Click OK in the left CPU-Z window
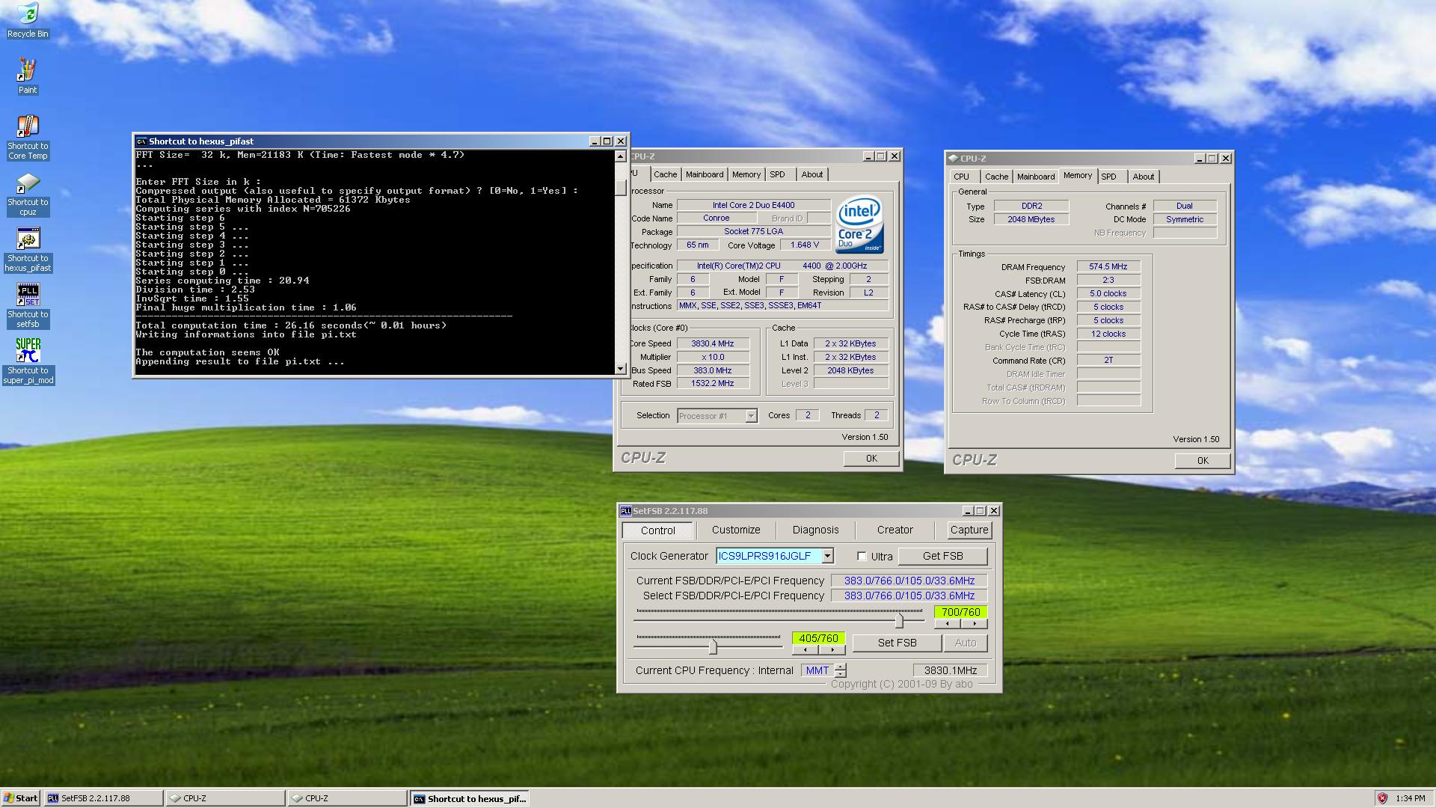The width and height of the screenshot is (1436, 808). 871,459
